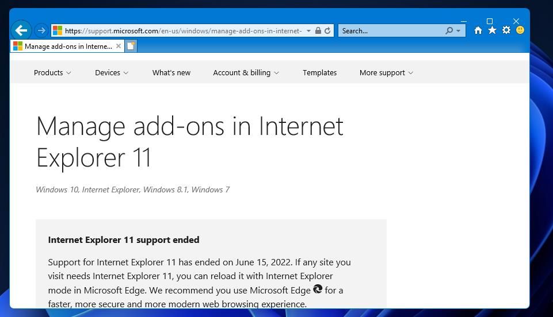Click the forward arrow navigation button

tap(41, 30)
